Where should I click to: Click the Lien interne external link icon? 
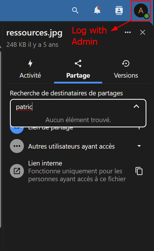pyautogui.click(x=17, y=171)
